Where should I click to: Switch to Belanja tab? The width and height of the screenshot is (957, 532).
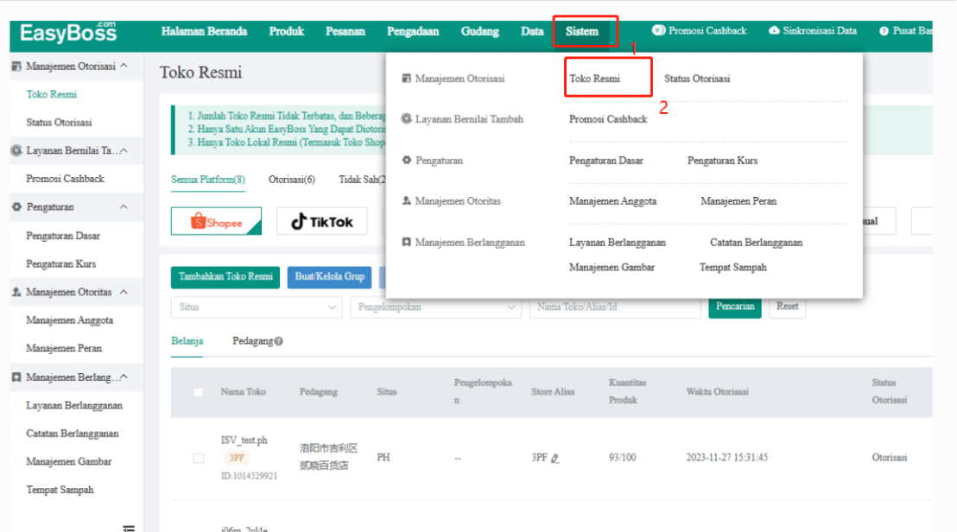coord(187,340)
